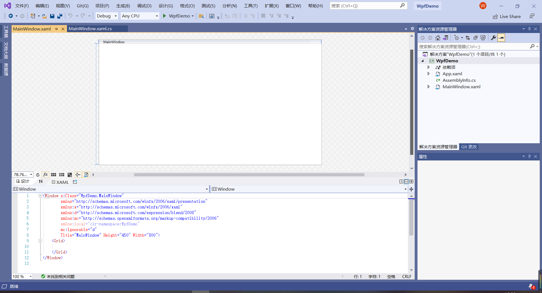The height and width of the screenshot is (293, 542).
Task: Click the Save All icon
Action: click(60, 16)
